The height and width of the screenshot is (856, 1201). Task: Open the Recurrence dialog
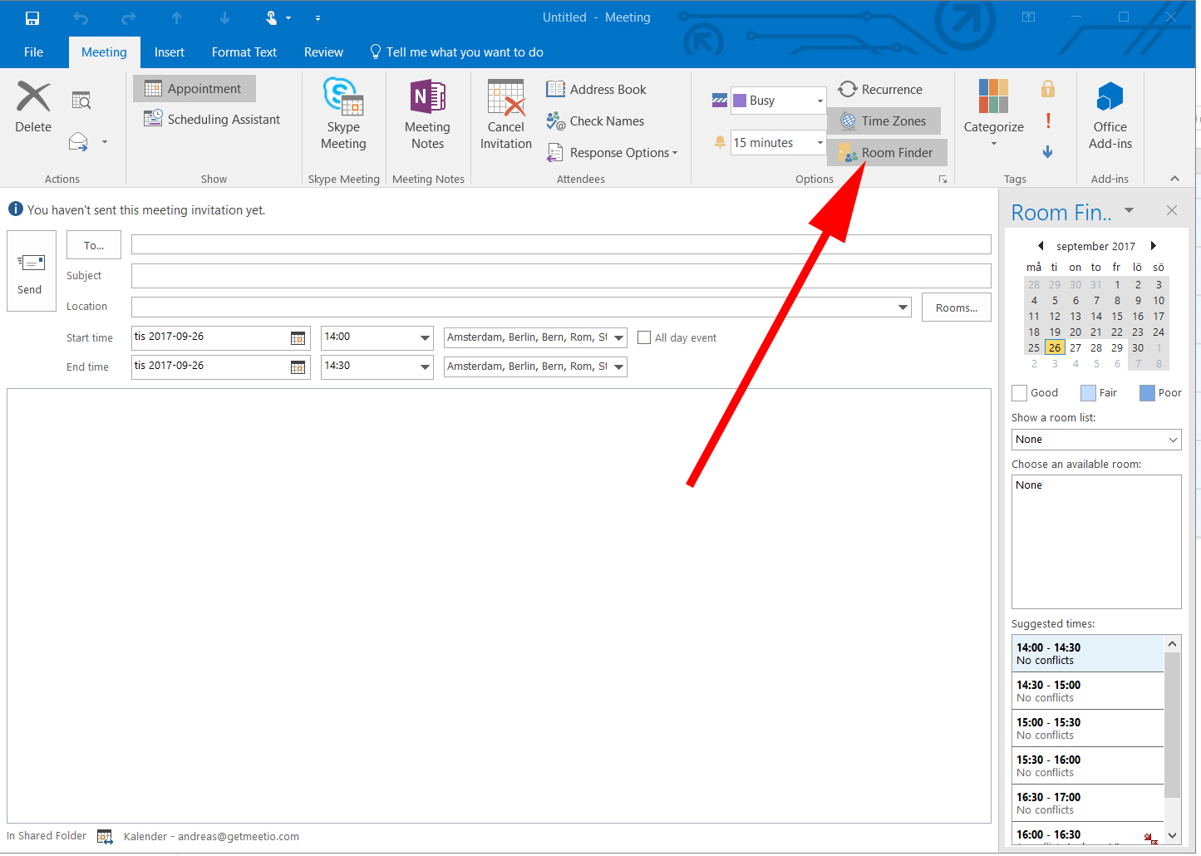(x=881, y=89)
